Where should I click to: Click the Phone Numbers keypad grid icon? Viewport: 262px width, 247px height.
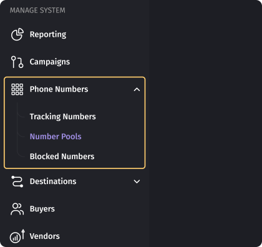click(x=17, y=89)
